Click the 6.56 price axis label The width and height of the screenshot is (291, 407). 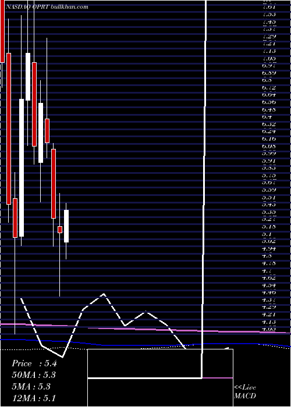coord(269,102)
